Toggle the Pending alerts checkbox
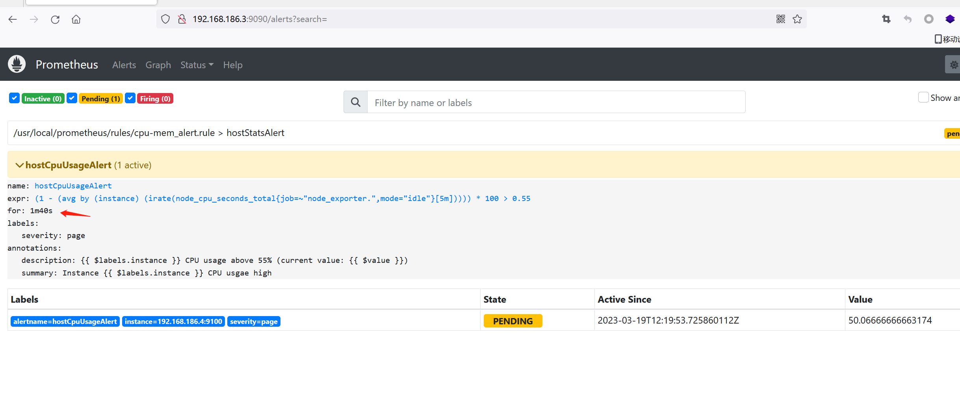Viewport: 960px width, 415px height. tap(72, 98)
